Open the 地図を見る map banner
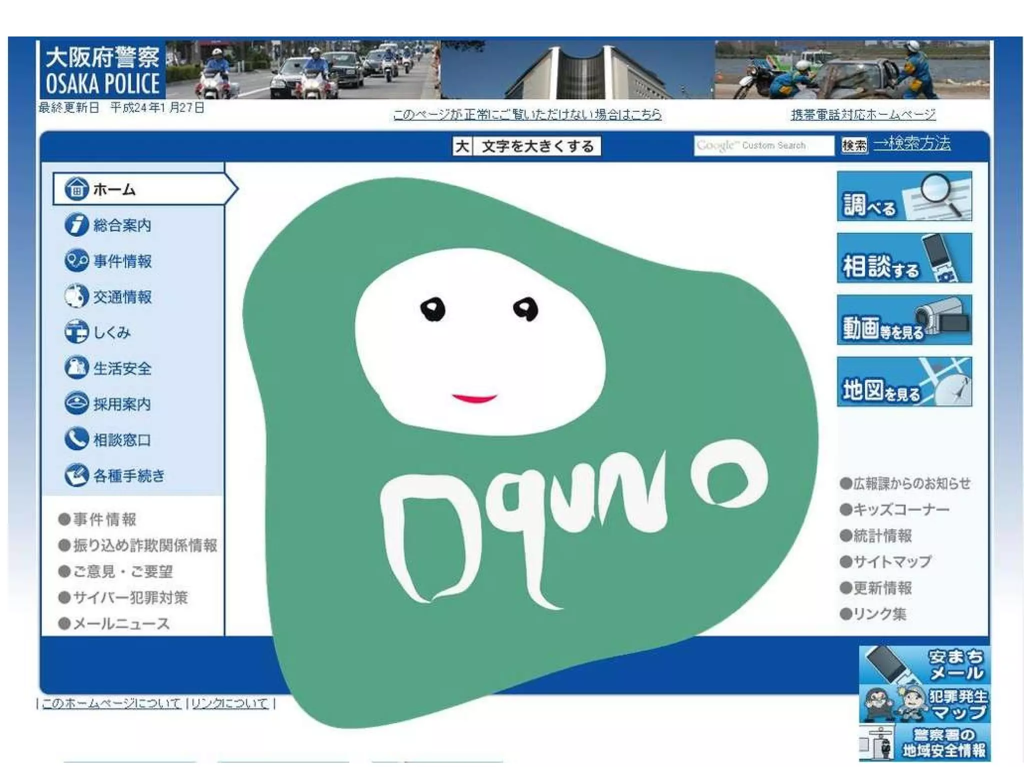Viewport: 1024px width, 767px height. pyautogui.click(x=904, y=382)
